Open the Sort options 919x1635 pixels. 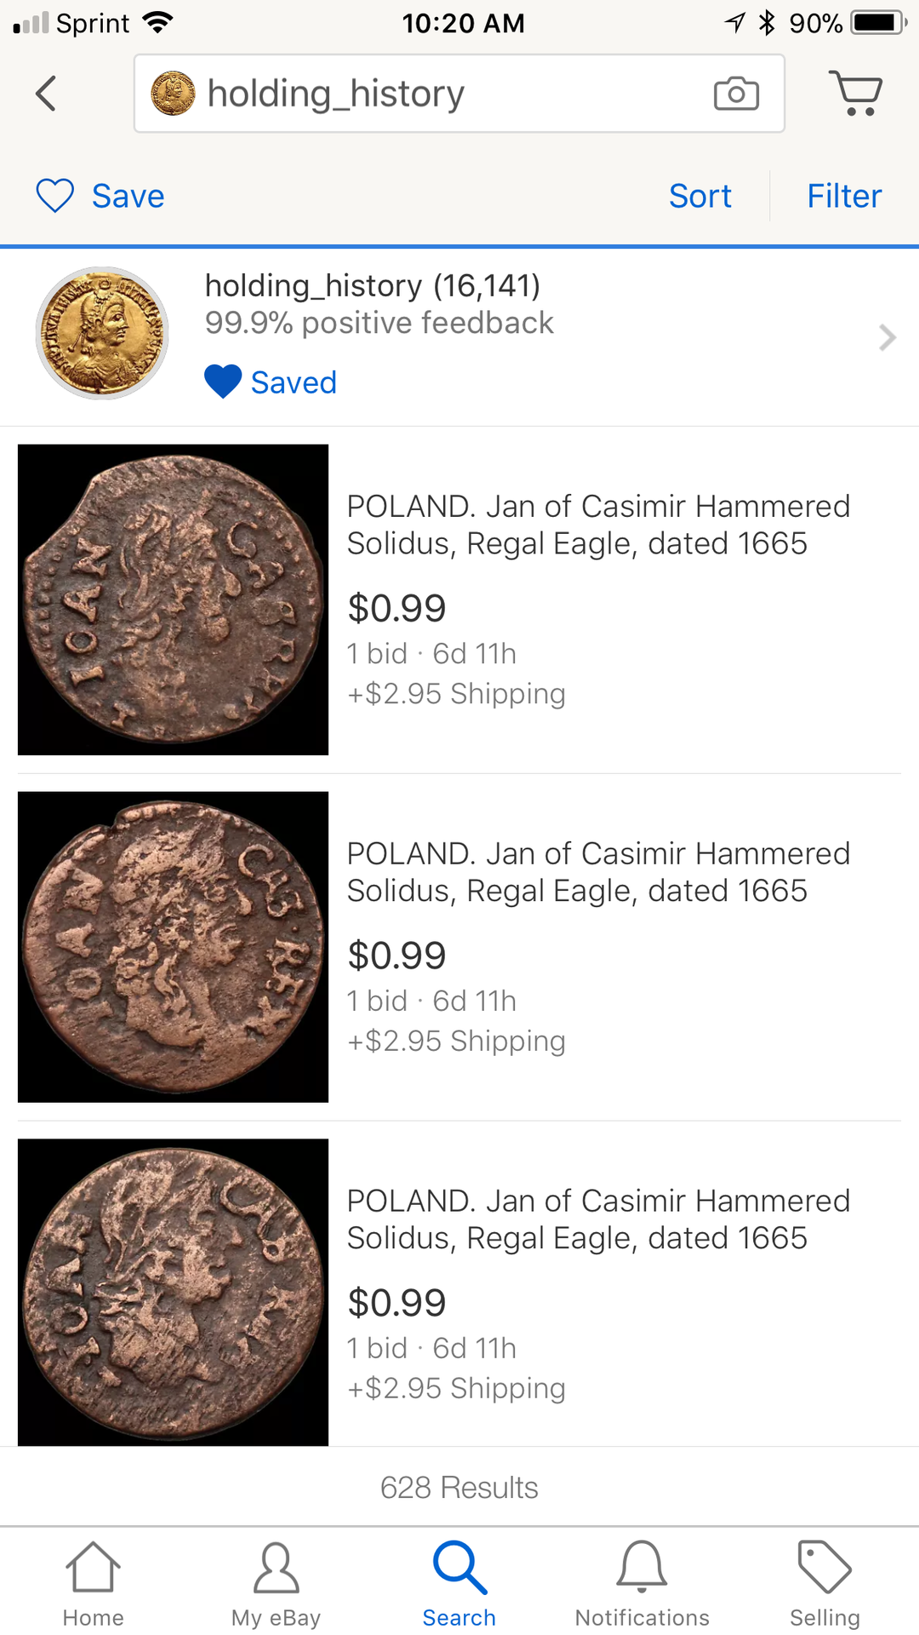coord(699,196)
